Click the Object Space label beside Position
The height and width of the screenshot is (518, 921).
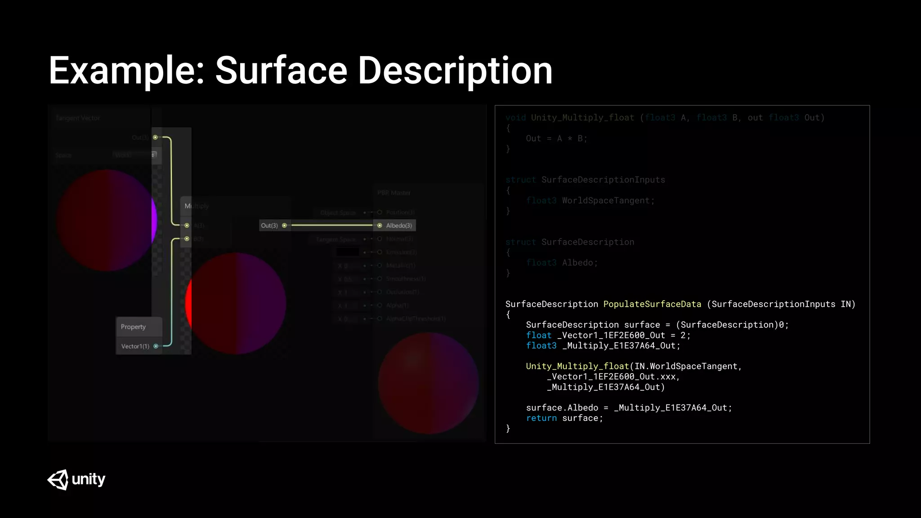[x=338, y=213]
